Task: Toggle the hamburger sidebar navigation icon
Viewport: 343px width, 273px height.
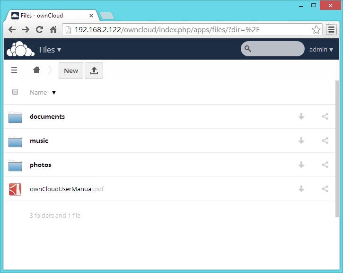Action: pos(14,70)
